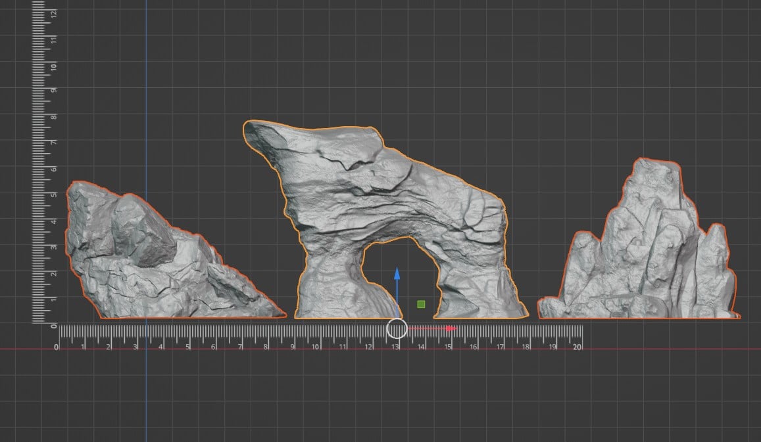Click the 12 mark on vertical ruler
The height and width of the screenshot is (442, 761).
point(53,14)
